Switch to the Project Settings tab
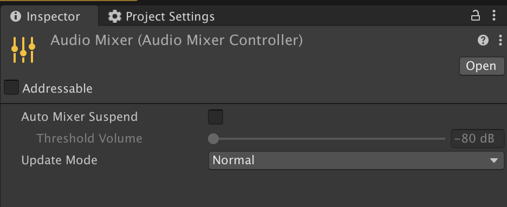Viewport: 507px width, 207px height. [x=161, y=16]
